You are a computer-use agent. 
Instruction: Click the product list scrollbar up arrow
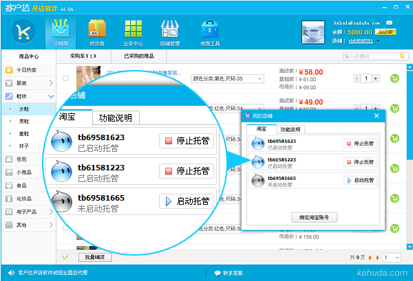point(410,67)
